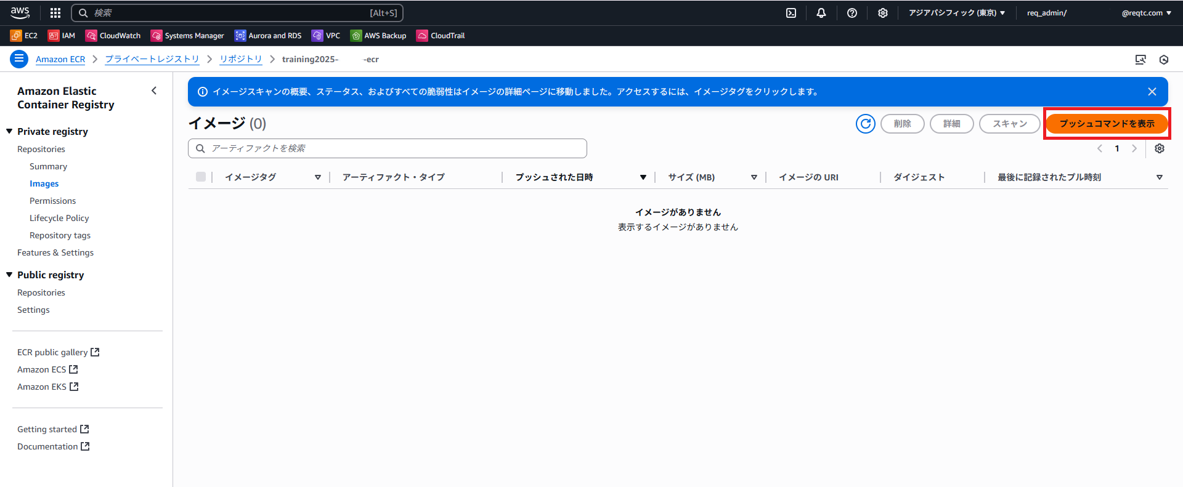Screen dimensions: 1183x487
Task: Click the 詳細 button
Action: [x=952, y=124]
